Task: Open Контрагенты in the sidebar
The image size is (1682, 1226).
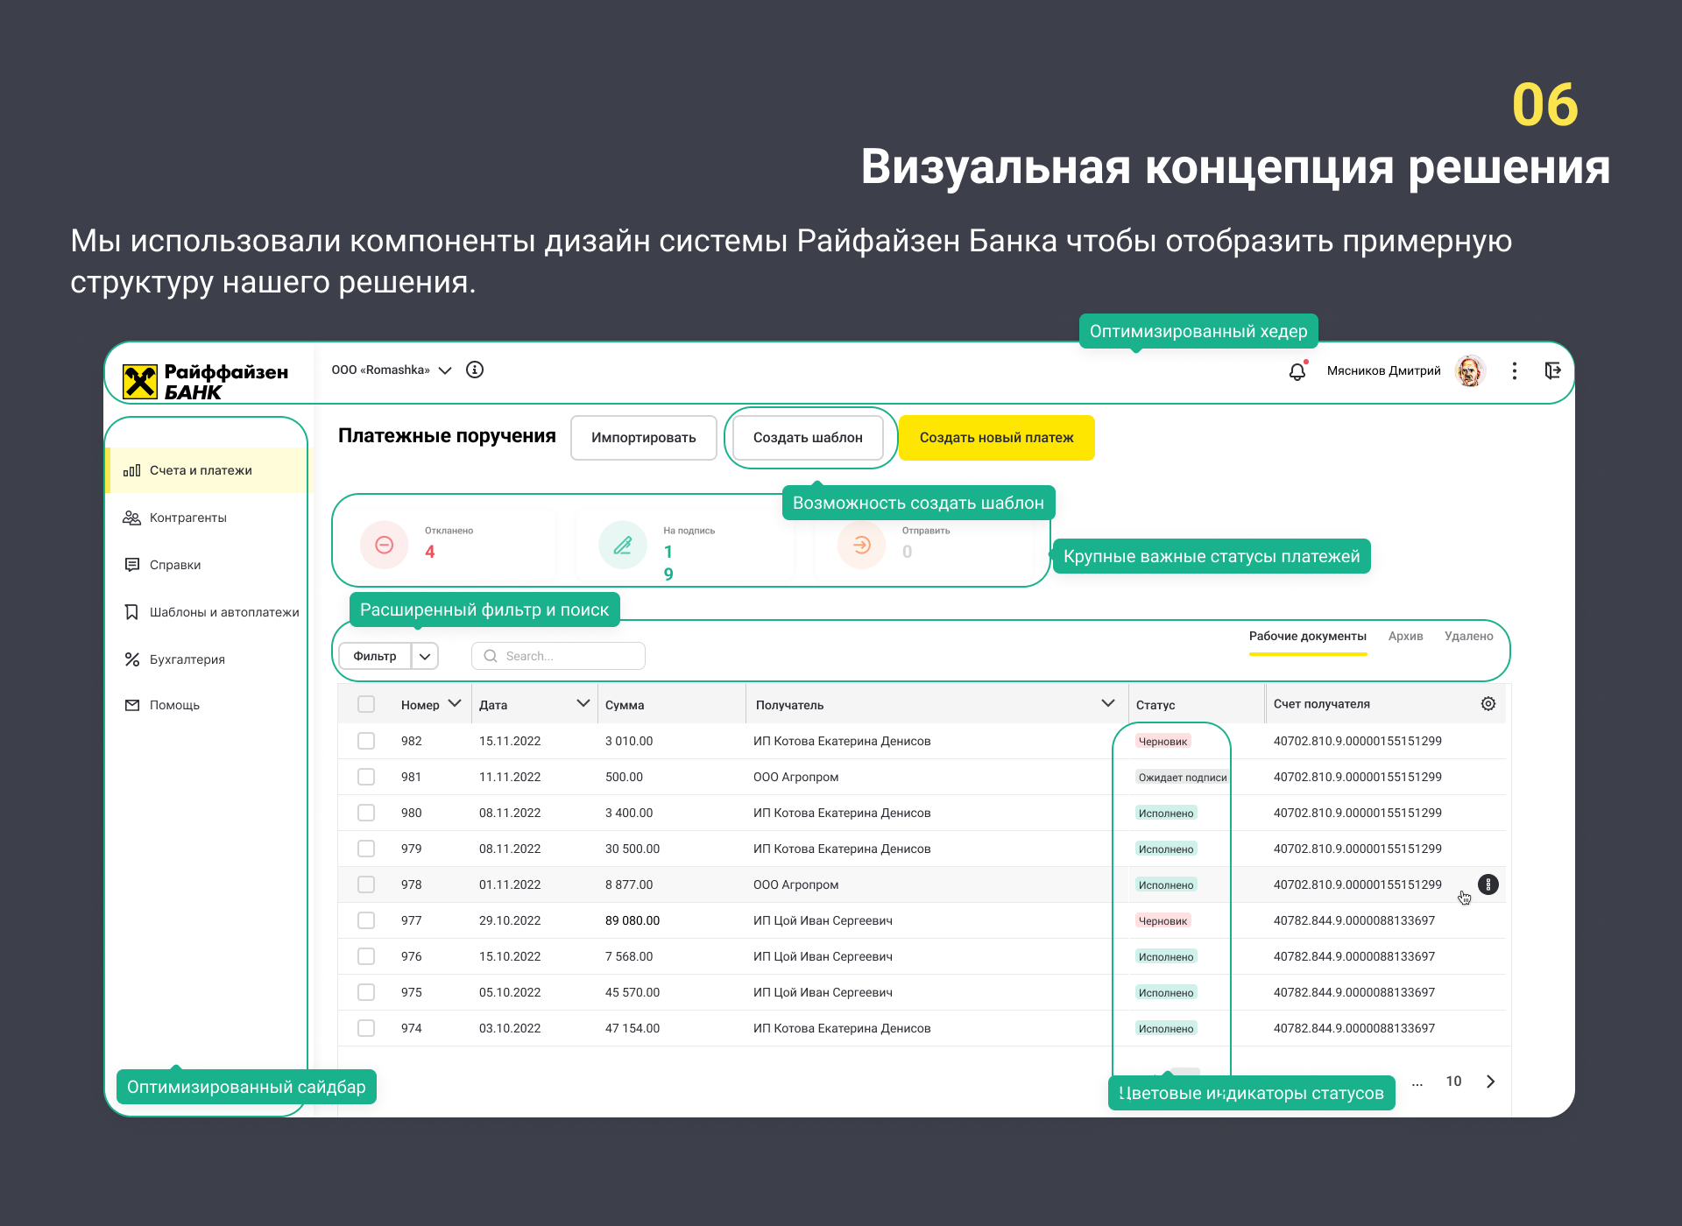Action: point(187,518)
